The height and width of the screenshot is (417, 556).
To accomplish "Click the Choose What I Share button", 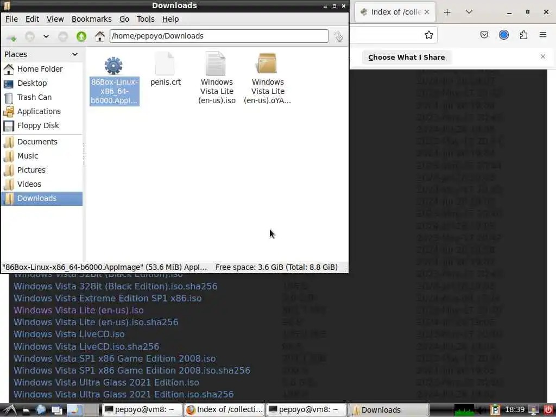I will click(x=406, y=58).
